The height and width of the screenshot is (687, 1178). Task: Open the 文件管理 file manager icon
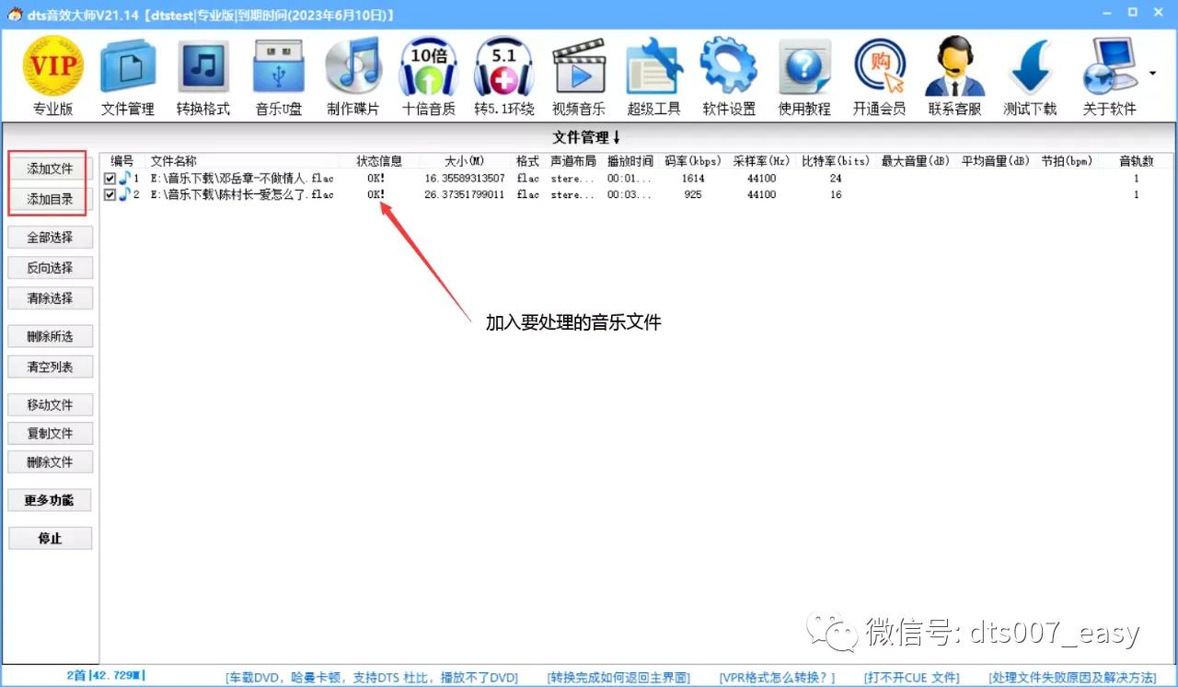(128, 64)
